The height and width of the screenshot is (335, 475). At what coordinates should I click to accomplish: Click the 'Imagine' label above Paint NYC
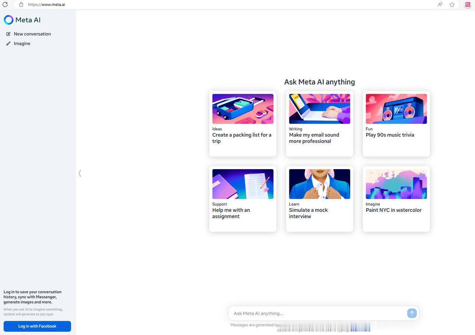click(x=373, y=204)
